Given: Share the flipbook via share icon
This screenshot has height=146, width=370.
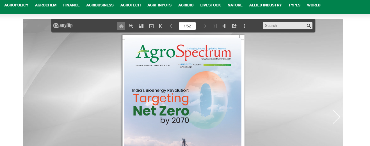Looking at the screenshot, I should (234, 26).
